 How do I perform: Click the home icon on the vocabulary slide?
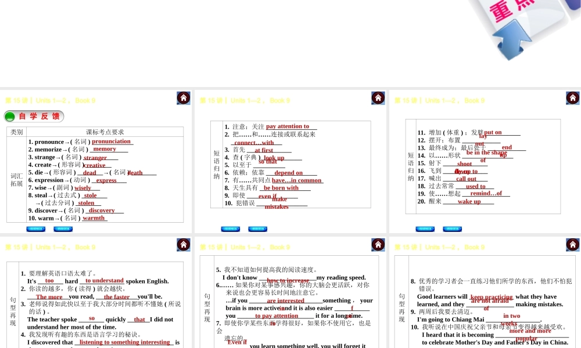pyautogui.click(x=184, y=98)
